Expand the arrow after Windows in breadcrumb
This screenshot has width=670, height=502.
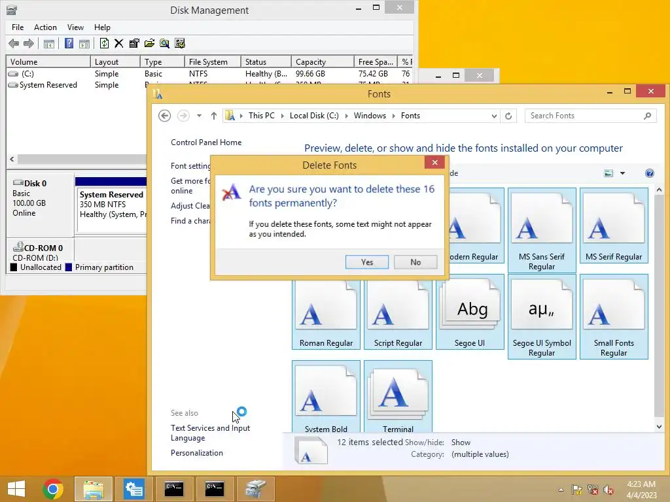tap(393, 116)
